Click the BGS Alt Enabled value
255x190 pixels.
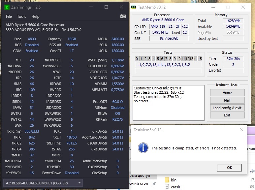point(72,45)
